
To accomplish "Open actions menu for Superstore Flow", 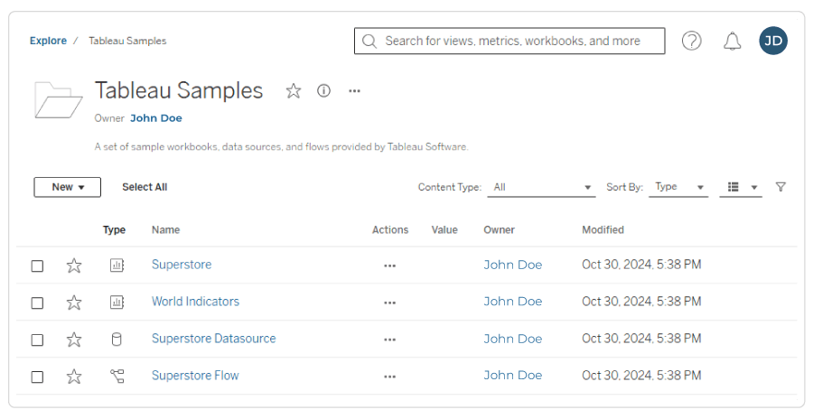I will click(390, 377).
